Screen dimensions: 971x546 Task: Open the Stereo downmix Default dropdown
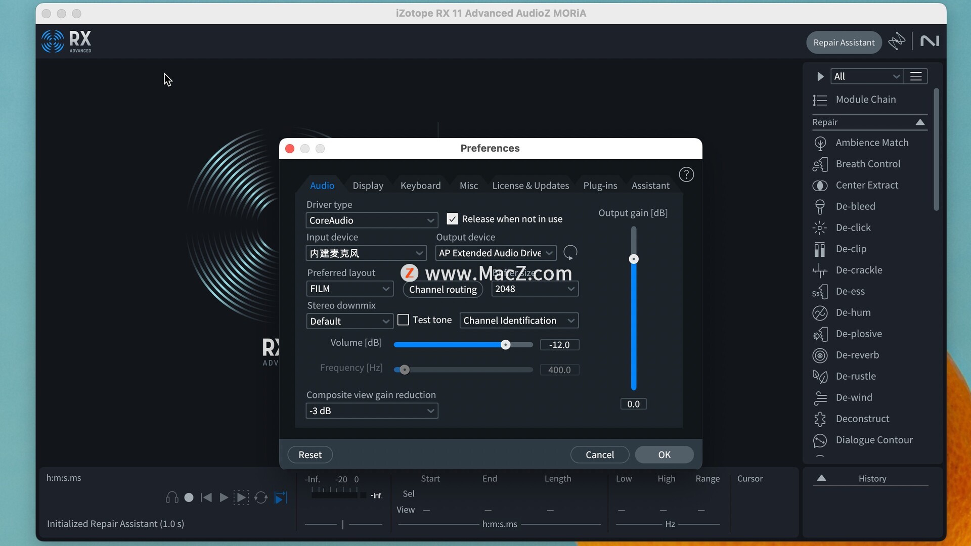point(350,321)
